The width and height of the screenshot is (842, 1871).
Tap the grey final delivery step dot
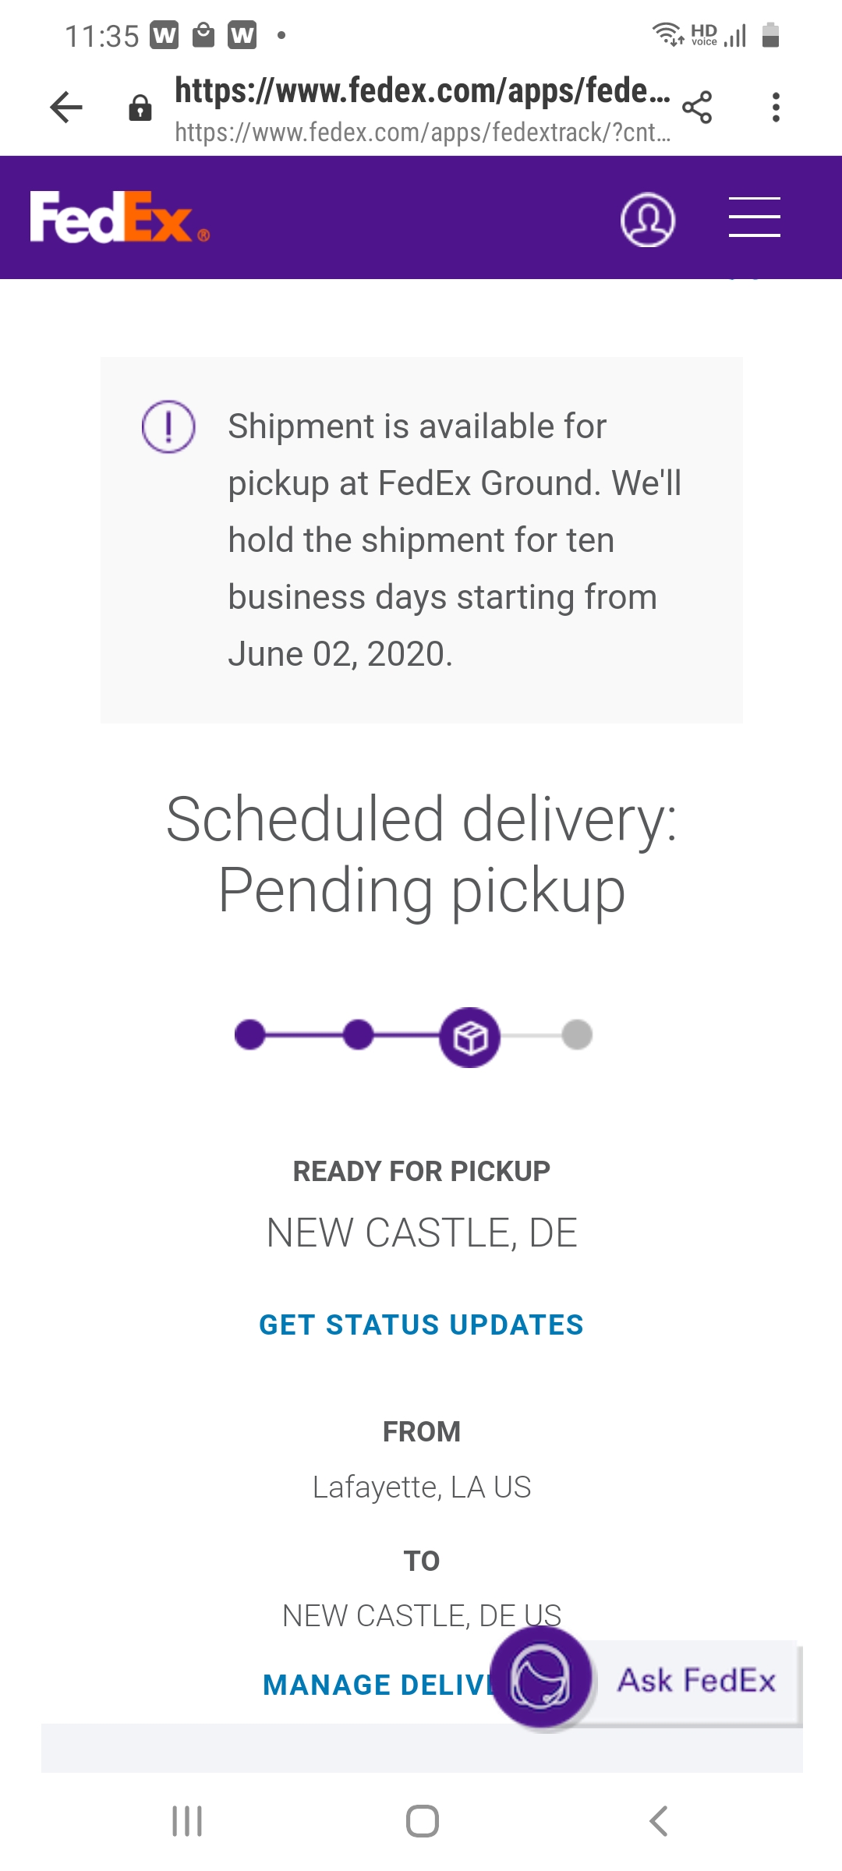coord(577,1035)
